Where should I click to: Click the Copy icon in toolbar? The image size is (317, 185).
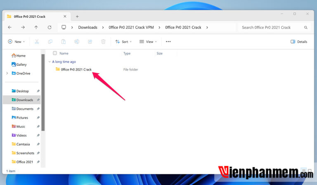(x=50, y=42)
